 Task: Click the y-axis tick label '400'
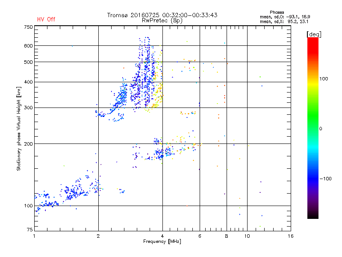pyautogui.click(x=29, y=82)
